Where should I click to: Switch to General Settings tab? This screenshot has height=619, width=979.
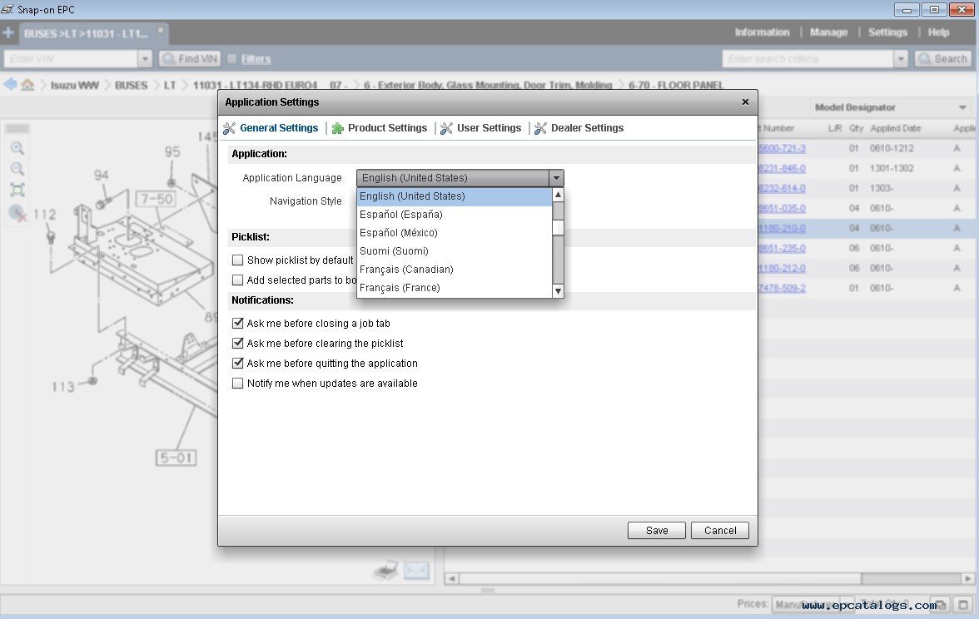pos(271,128)
